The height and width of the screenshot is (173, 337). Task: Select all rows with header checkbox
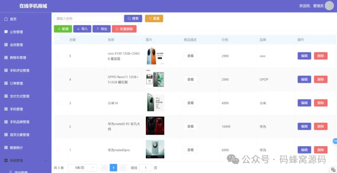click(58, 40)
